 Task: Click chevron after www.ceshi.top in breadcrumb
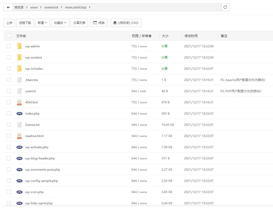pos(90,7)
